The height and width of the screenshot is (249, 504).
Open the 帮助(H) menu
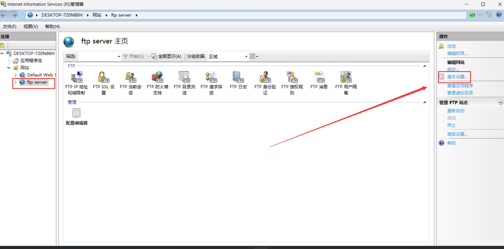pos(53,26)
